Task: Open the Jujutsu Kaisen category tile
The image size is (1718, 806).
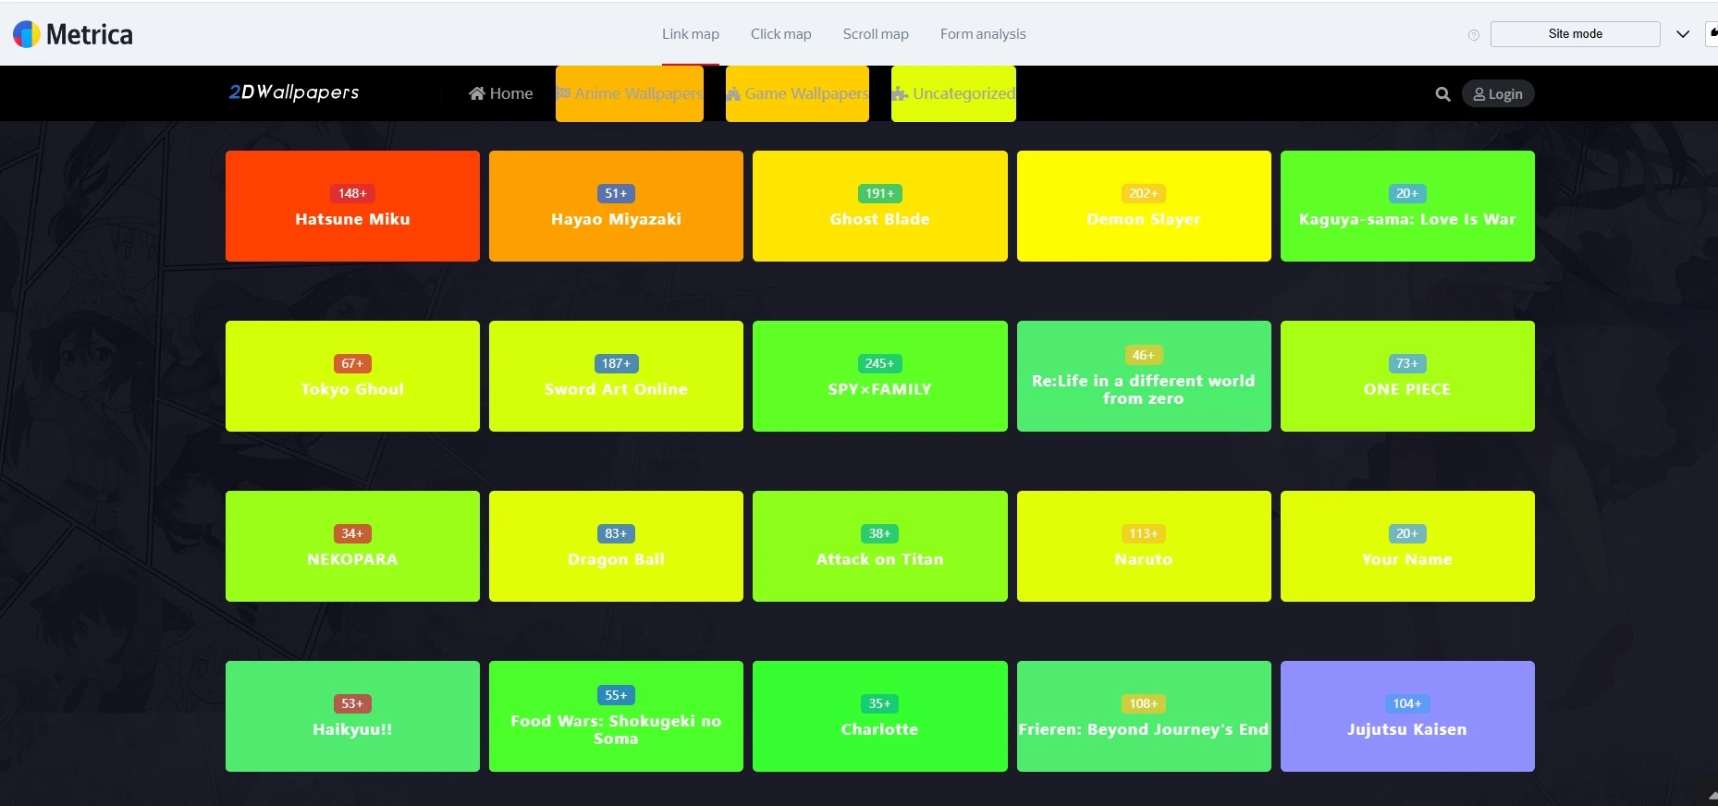Action: pyautogui.click(x=1406, y=716)
